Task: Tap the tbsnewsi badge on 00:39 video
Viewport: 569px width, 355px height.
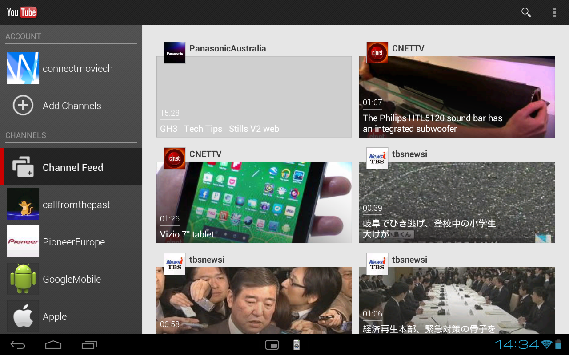Action: (x=377, y=158)
